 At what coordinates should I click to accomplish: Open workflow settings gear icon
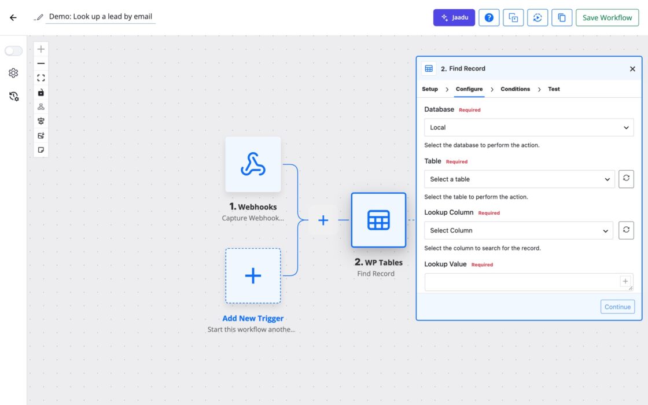click(13, 73)
